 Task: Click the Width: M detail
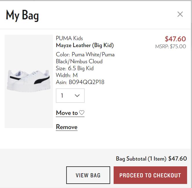coord(67,75)
